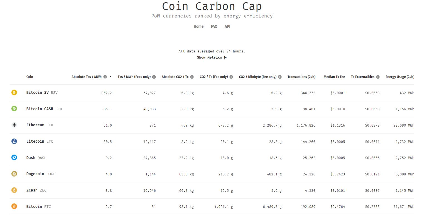Viewport: 422px width, 219px height.
Task: Click the Litecoin blue logo
Action: 14,141
